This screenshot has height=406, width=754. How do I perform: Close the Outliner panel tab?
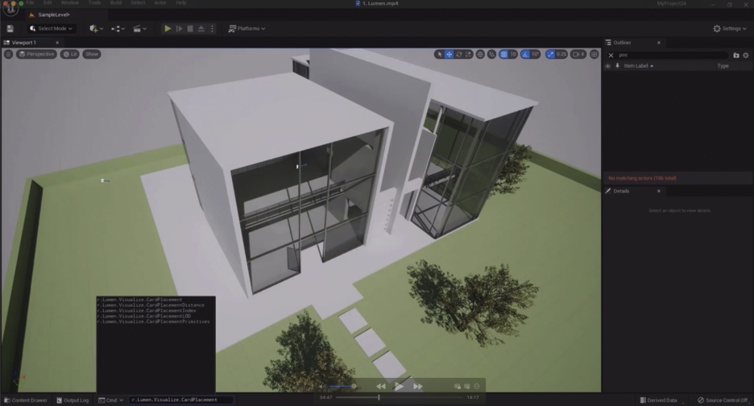659,43
